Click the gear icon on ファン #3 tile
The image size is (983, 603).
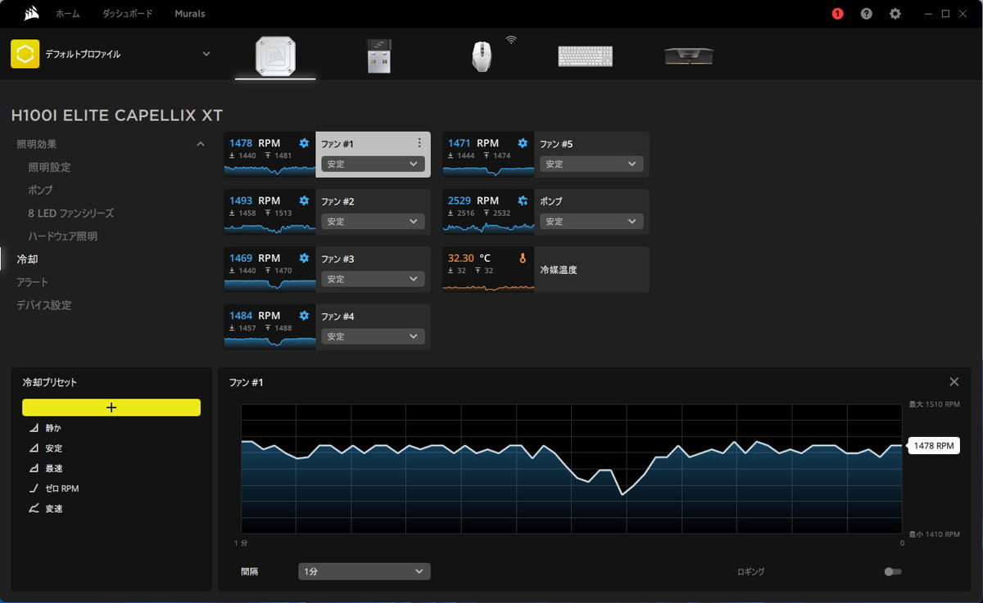coord(304,258)
